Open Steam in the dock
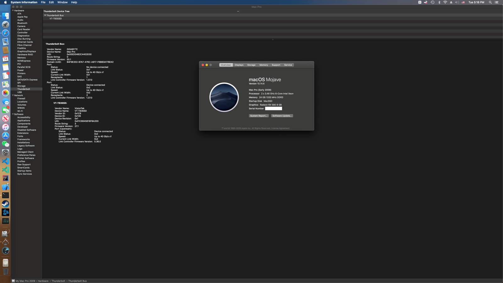 click(5, 204)
